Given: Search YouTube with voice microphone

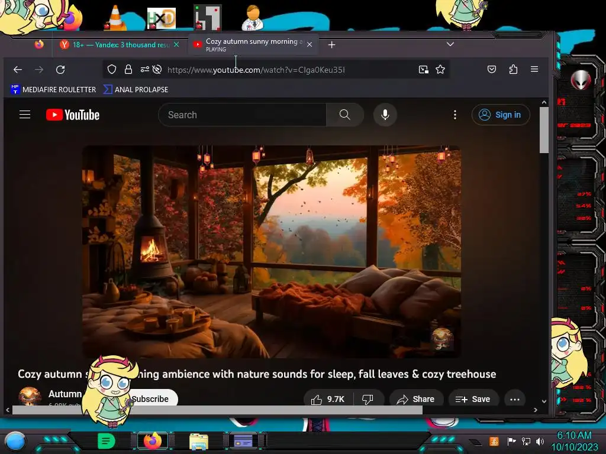Looking at the screenshot, I should (x=385, y=115).
